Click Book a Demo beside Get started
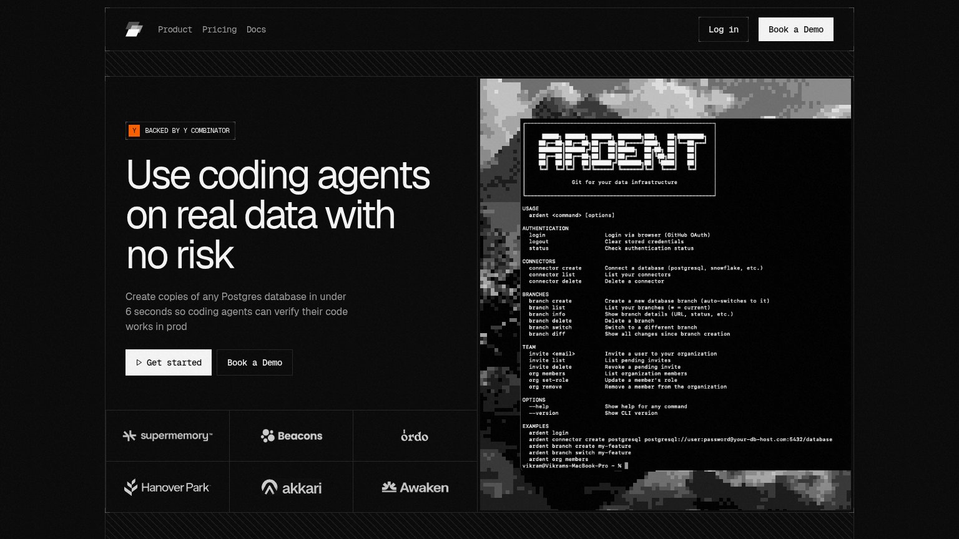The height and width of the screenshot is (539, 959). click(255, 362)
